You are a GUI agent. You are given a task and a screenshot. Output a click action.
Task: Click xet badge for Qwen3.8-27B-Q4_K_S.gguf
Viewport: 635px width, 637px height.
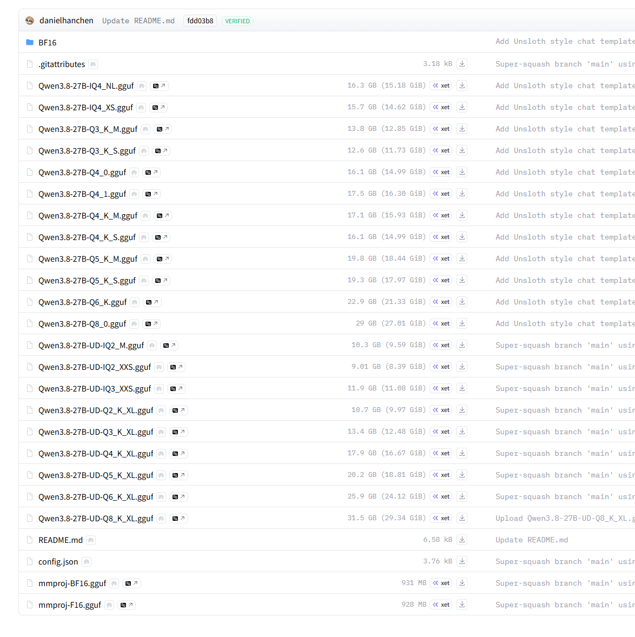(x=441, y=237)
